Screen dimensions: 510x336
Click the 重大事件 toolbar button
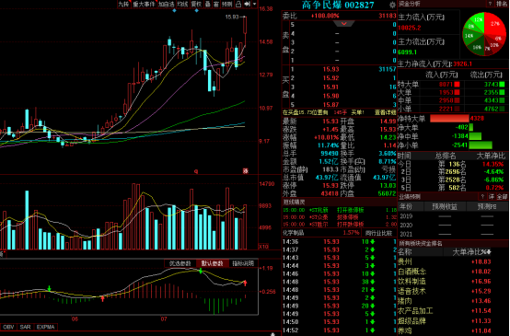[x=144, y=4]
